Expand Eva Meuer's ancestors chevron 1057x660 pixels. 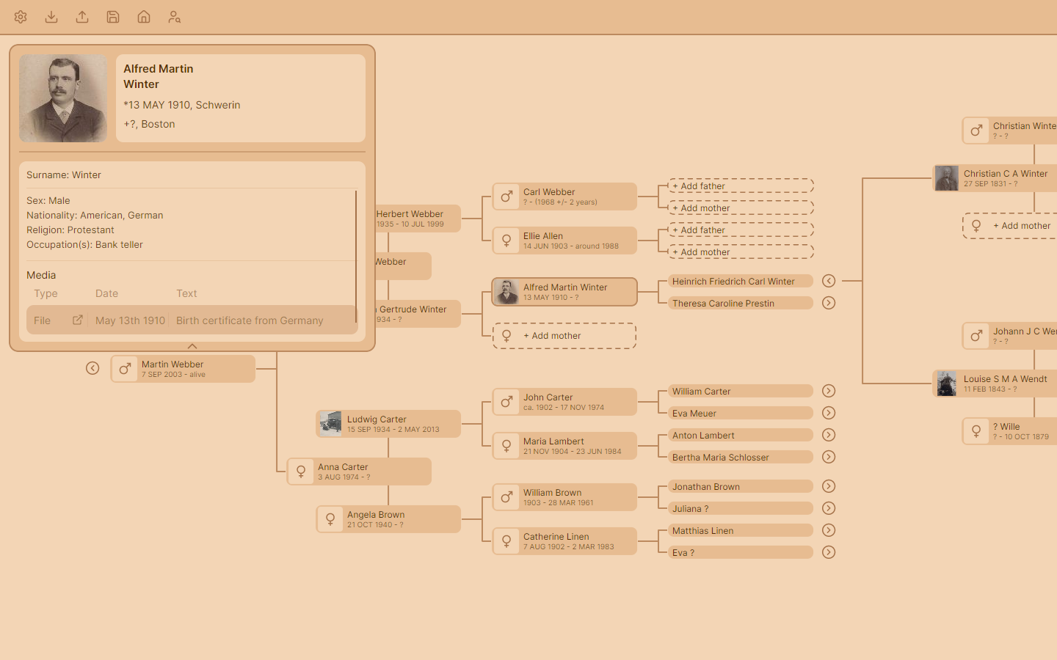829,413
